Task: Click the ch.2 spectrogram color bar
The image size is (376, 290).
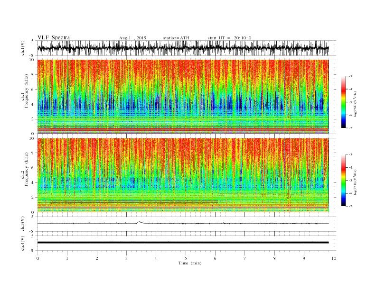Action: (x=344, y=181)
